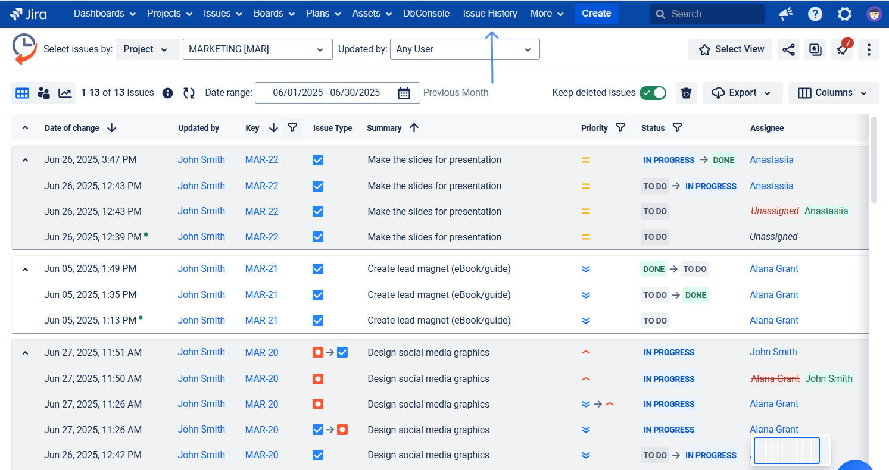The width and height of the screenshot is (889, 470).
Task: Switch to the table view icon
Action: click(x=22, y=93)
